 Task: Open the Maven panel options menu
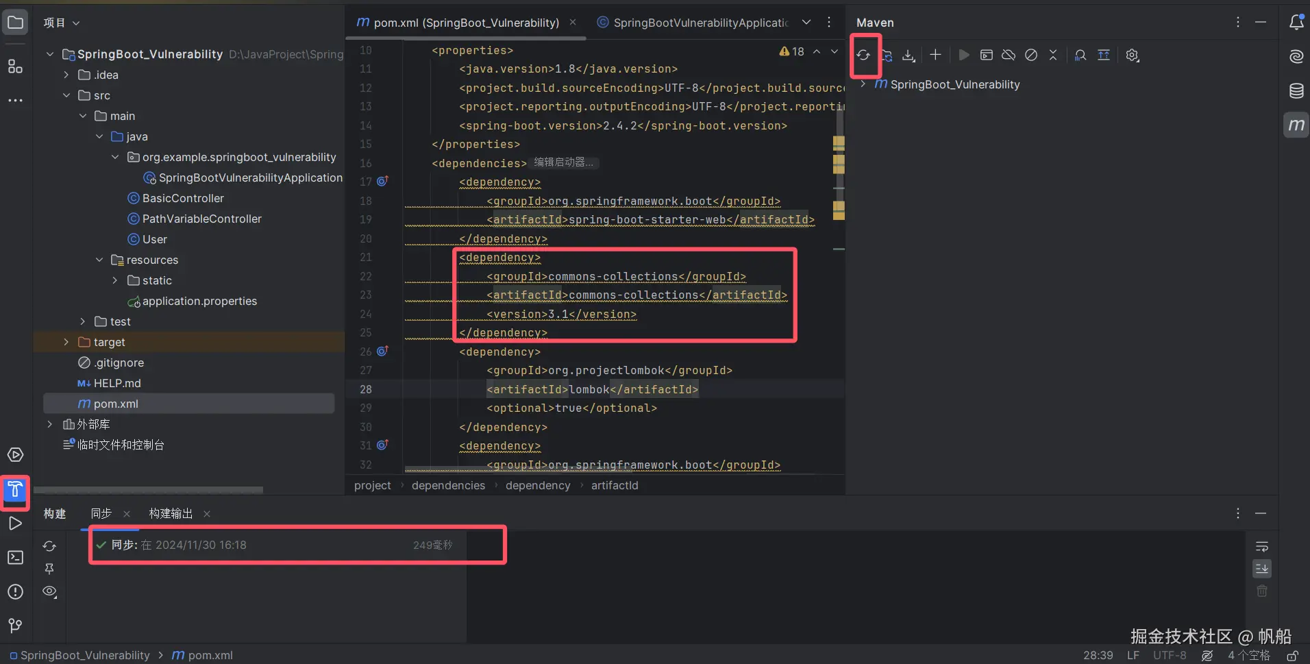[1238, 22]
